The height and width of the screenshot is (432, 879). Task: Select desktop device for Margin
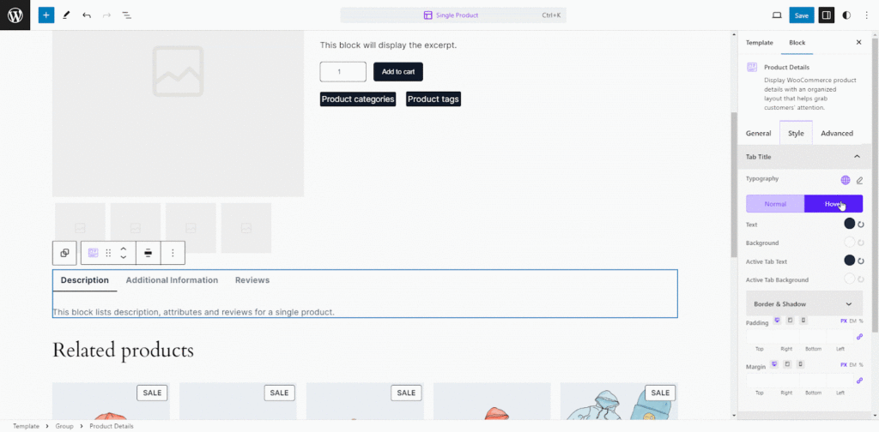(x=774, y=363)
